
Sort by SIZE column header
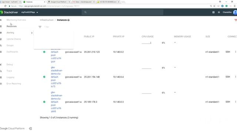coord(208,37)
